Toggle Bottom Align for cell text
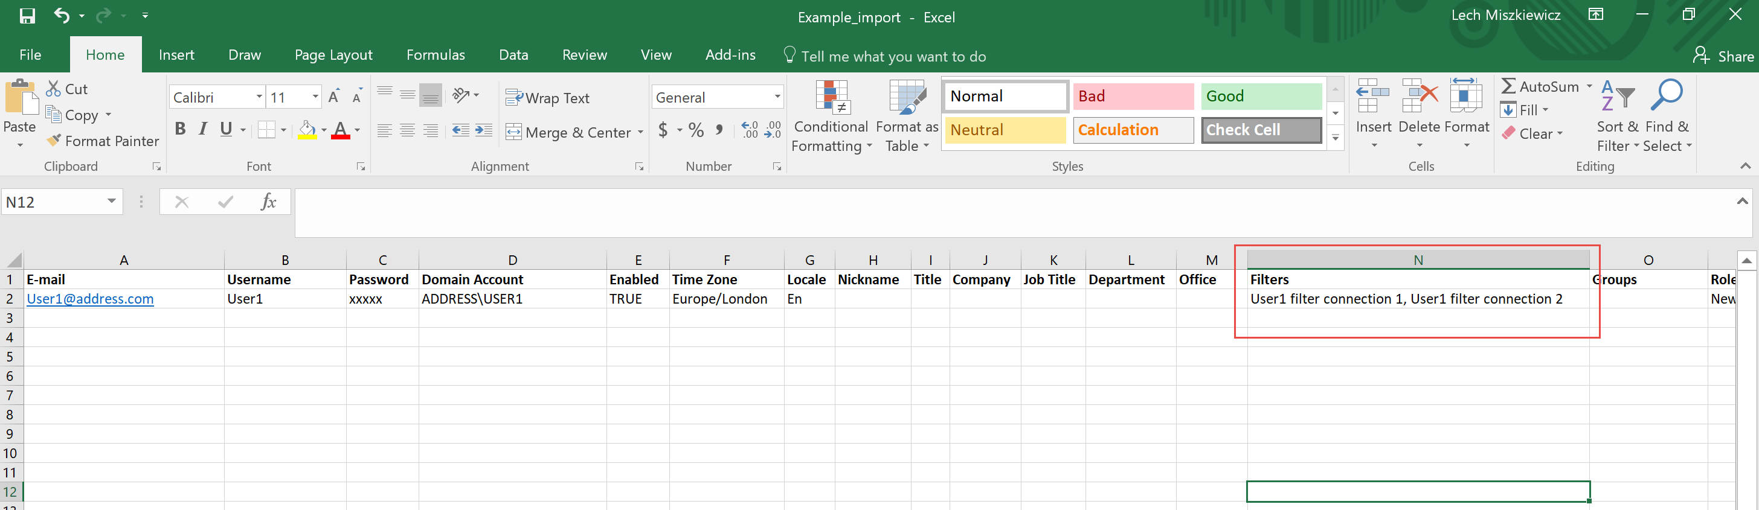This screenshot has width=1759, height=510. point(431,95)
